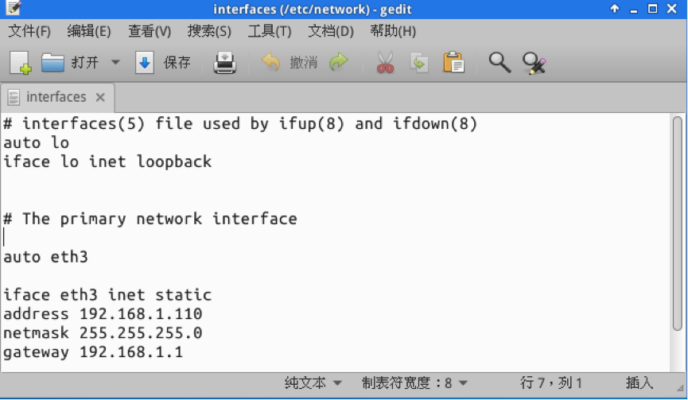This screenshot has width=688, height=400.
Task: Open the 文件(F) menu
Action: point(29,31)
